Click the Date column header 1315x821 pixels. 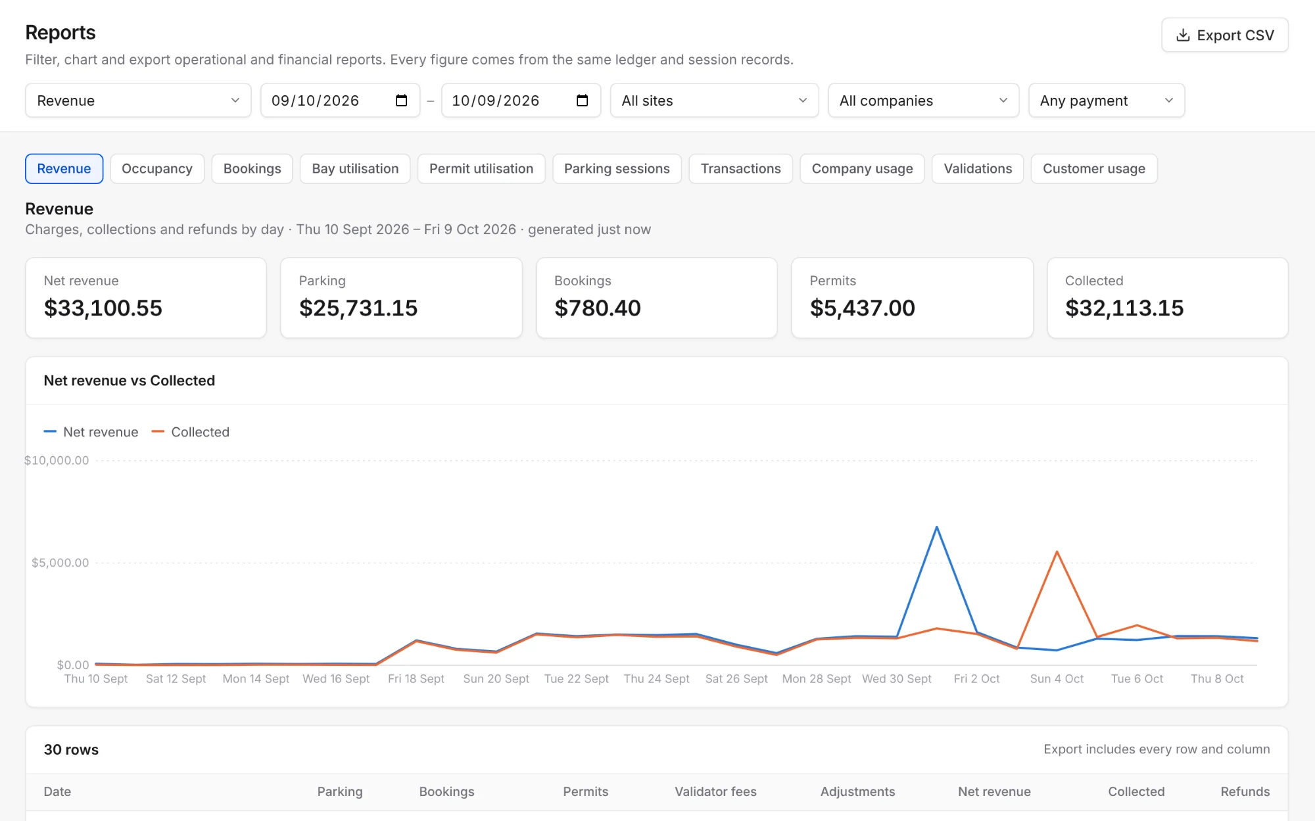(57, 791)
